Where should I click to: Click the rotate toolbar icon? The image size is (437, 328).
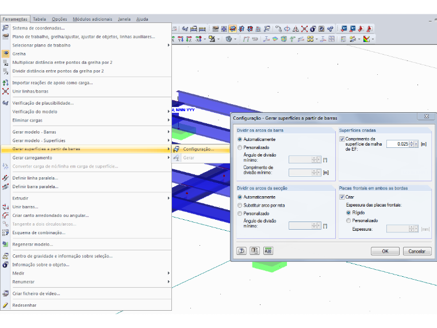pyautogui.click(x=287, y=29)
